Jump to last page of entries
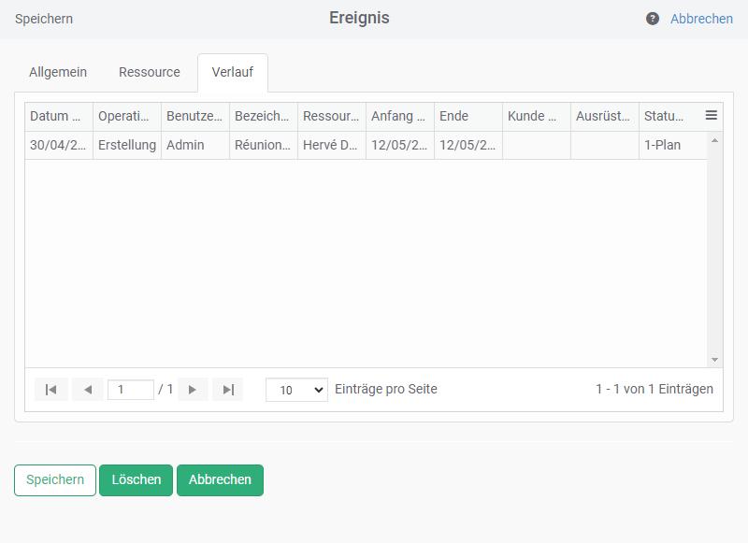Viewport: 748px width, 543px height. tap(227, 390)
